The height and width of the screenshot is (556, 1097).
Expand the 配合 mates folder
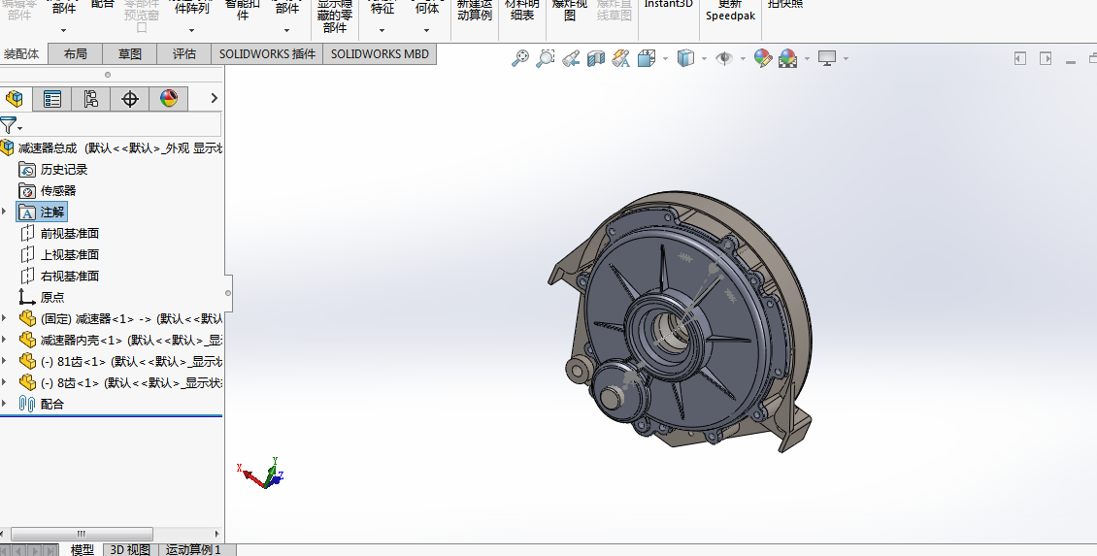click(5, 404)
